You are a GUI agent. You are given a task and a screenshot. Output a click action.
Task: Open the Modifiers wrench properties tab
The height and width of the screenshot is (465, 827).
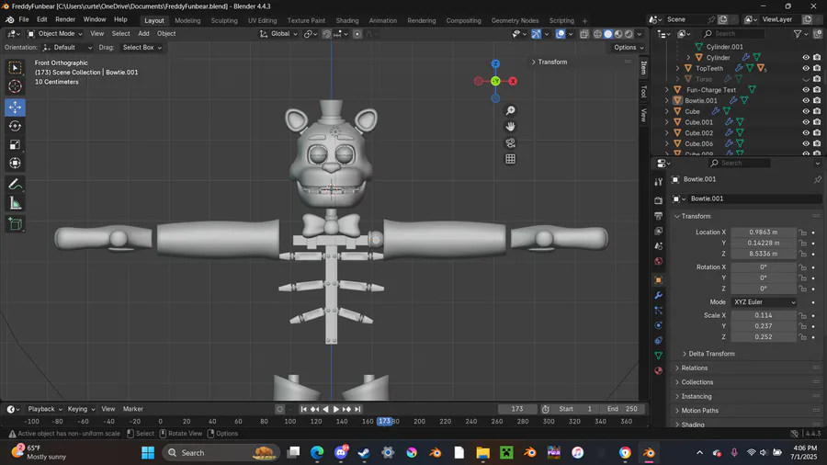coord(658,295)
